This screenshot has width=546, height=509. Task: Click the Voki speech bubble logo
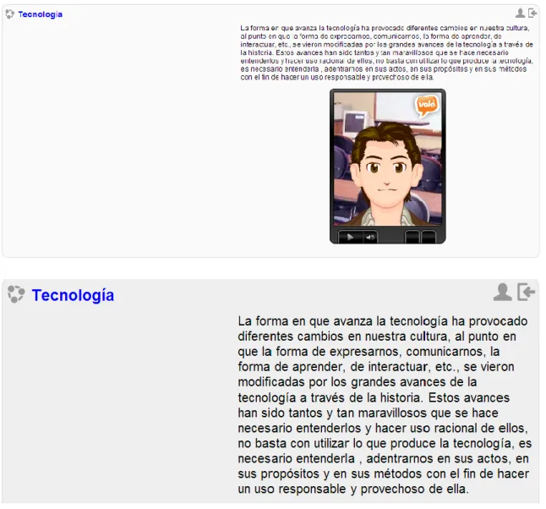[x=427, y=106]
